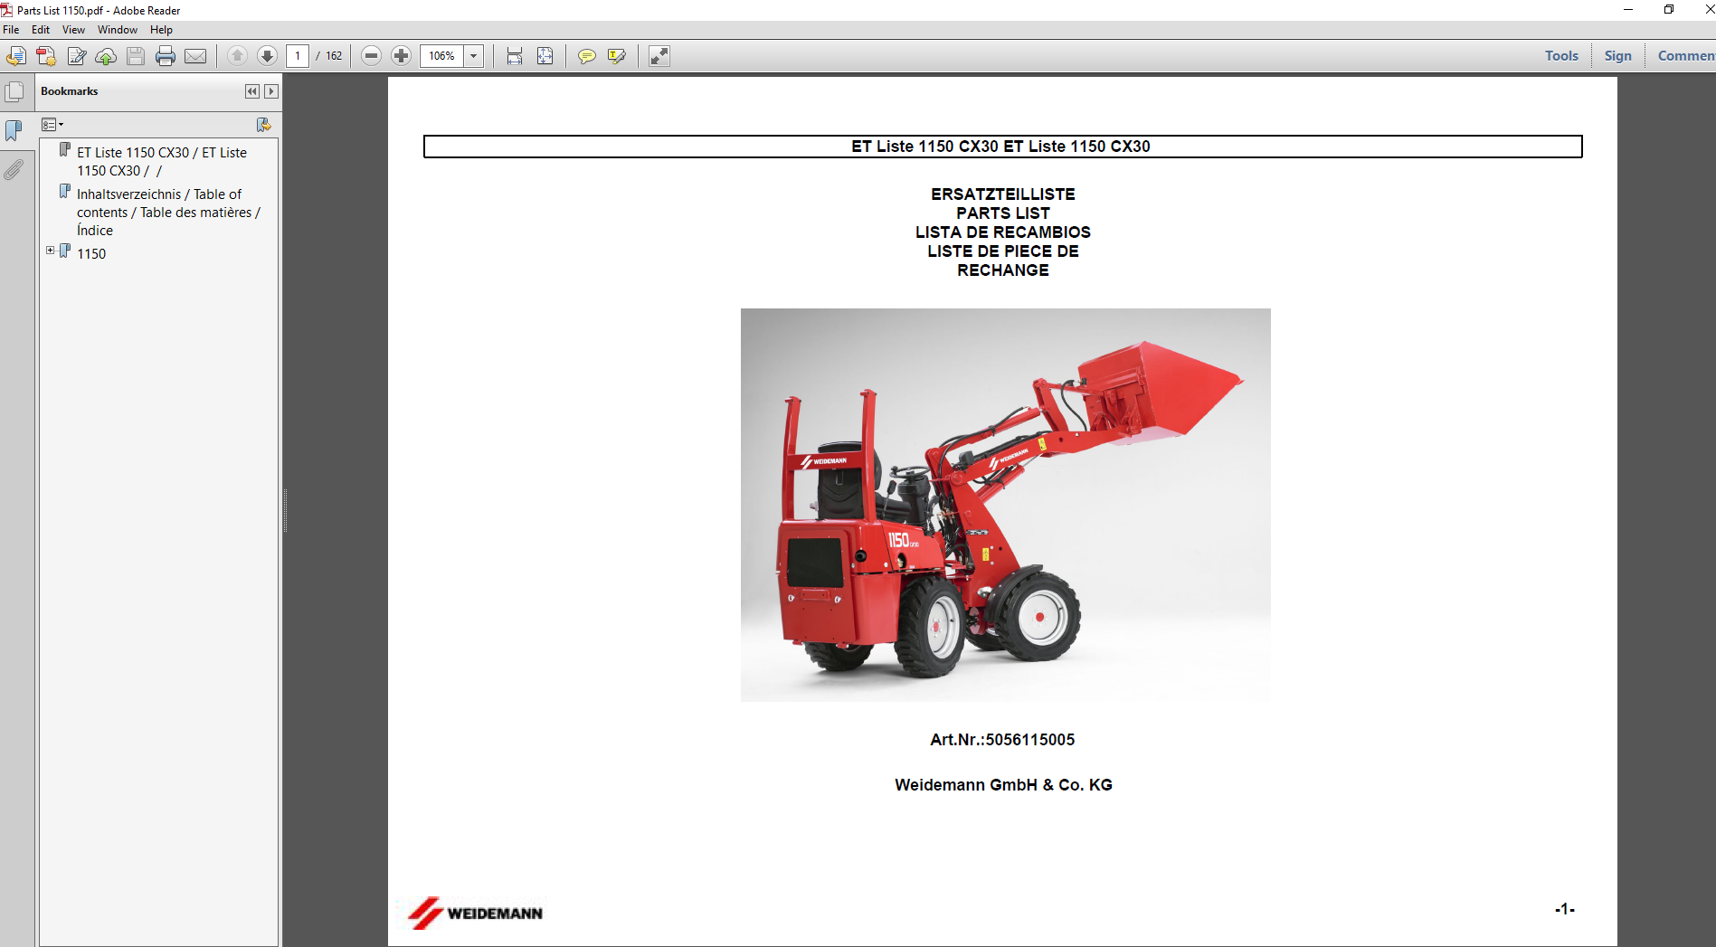Click the Art.Nr.:5056115005 text
1716x947 pixels.
pos(1002,740)
